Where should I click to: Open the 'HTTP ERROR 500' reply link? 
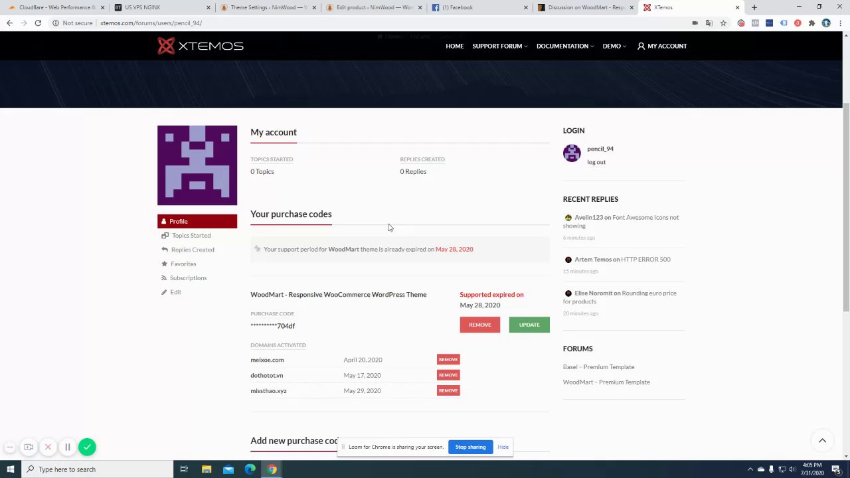click(645, 260)
